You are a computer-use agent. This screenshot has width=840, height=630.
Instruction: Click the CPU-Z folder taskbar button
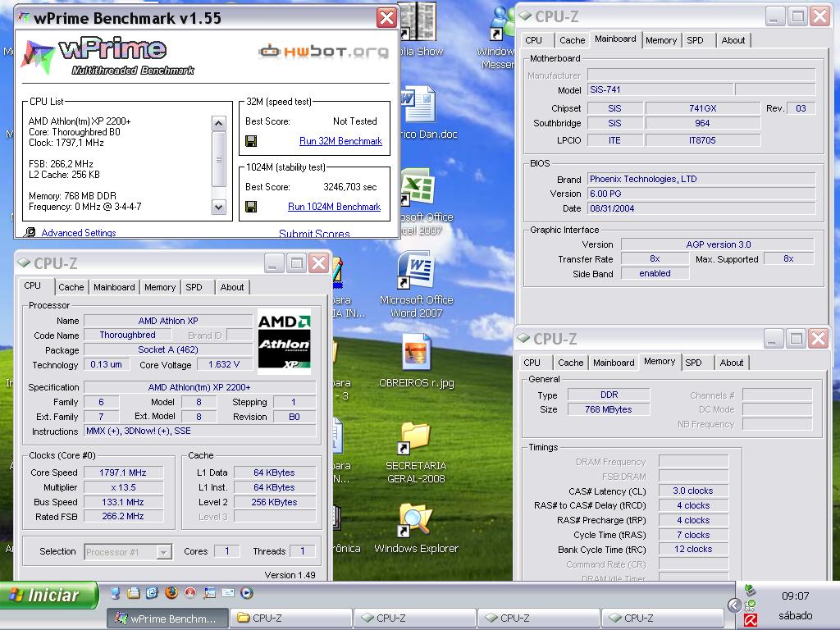click(x=293, y=619)
